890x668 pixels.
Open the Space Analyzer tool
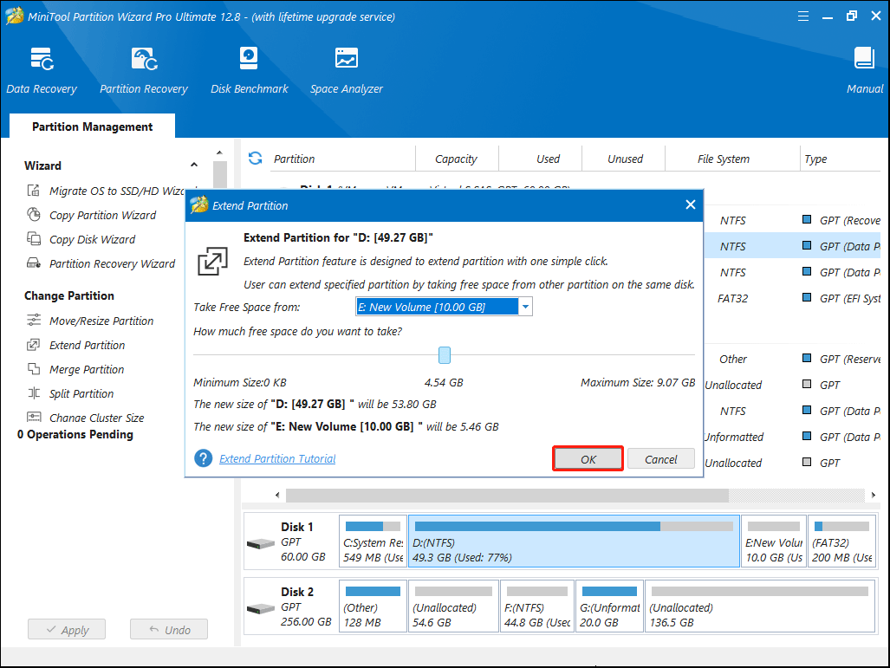click(347, 70)
